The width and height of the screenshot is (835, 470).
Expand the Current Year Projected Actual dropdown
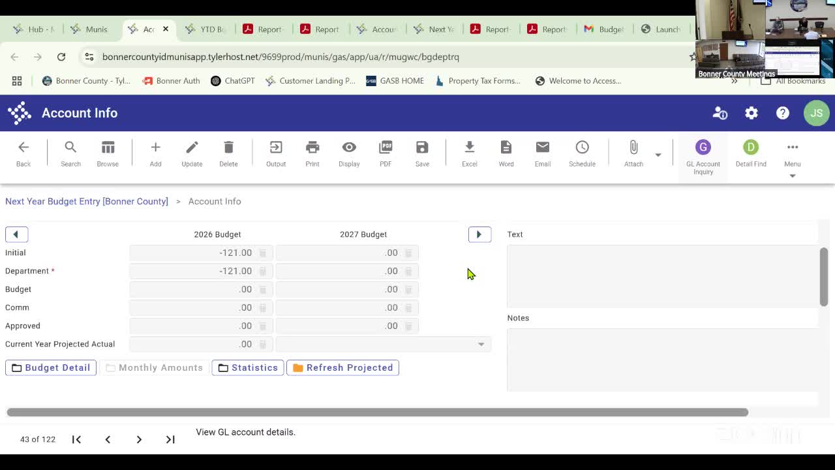click(481, 344)
